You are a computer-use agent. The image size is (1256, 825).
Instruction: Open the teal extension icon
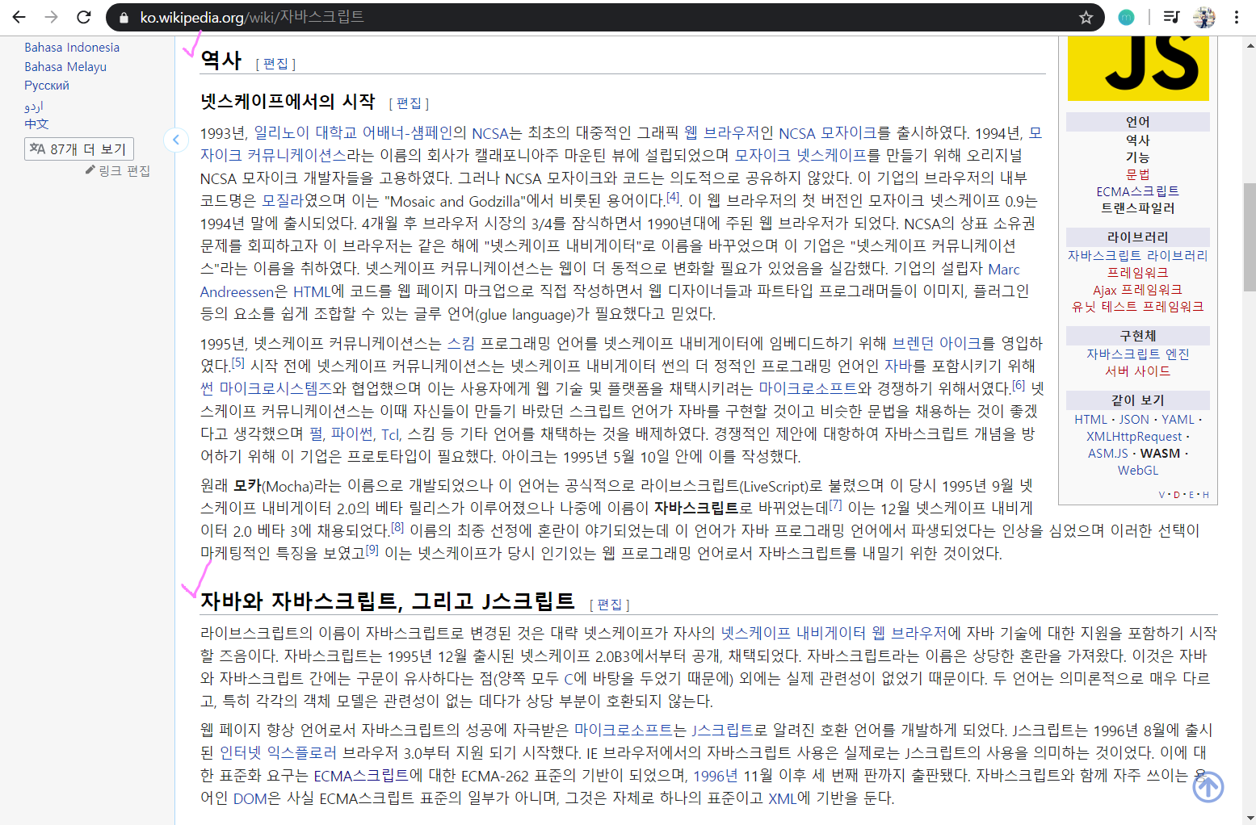[1126, 17]
